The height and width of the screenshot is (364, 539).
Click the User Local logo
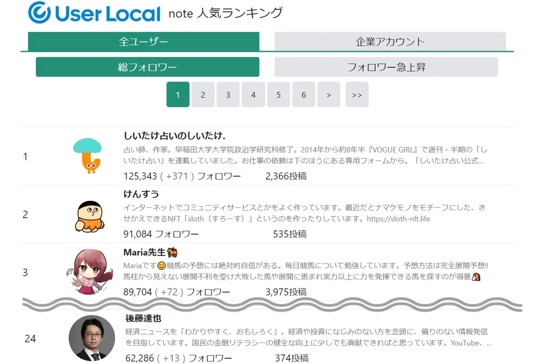point(94,13)
